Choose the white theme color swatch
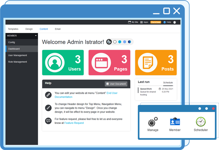The image size is (219, 150). pyautogui.click(x=115, y=42)
